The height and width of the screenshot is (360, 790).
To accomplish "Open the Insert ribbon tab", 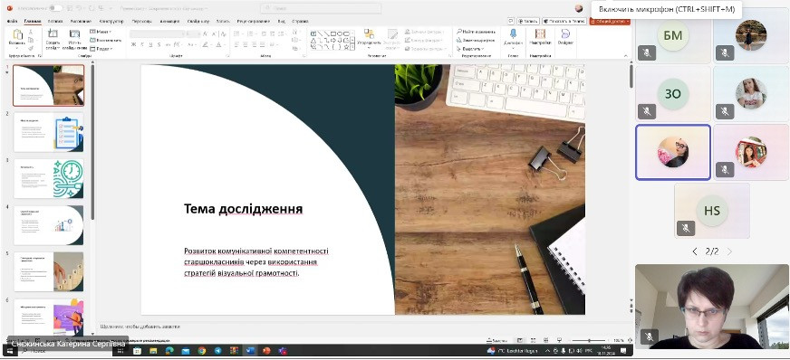I will pos(55,21).
